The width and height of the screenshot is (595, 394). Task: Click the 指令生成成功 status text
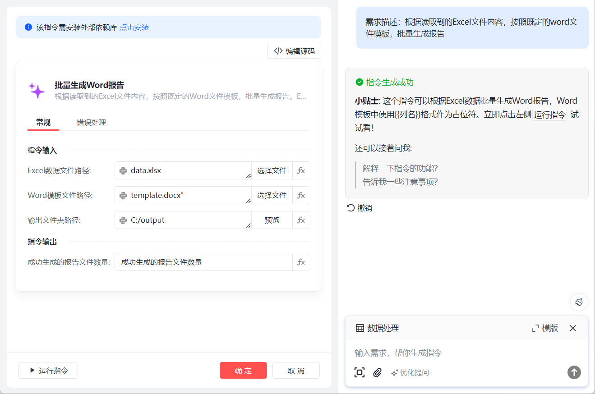tap(390, 82)
